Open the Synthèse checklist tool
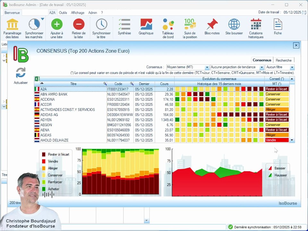Screen dimensions: 308x231 coord(124,27)
